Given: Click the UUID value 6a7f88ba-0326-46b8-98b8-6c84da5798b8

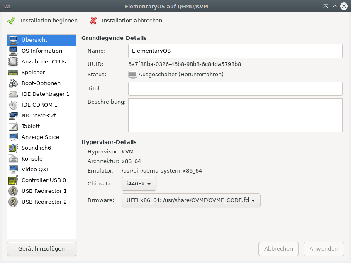Looking at the screenshot, I should coord(185,64).
